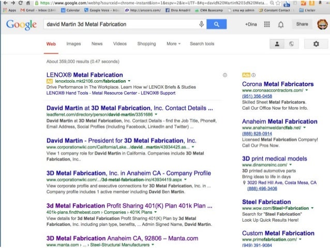This screenshot has width=330, height=248.
Task: Open Profit Sharing 401(K) Plan result
Action: click(129, 206)
